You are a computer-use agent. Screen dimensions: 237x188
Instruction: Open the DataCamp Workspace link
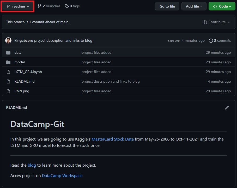click(x=62, y=175)
